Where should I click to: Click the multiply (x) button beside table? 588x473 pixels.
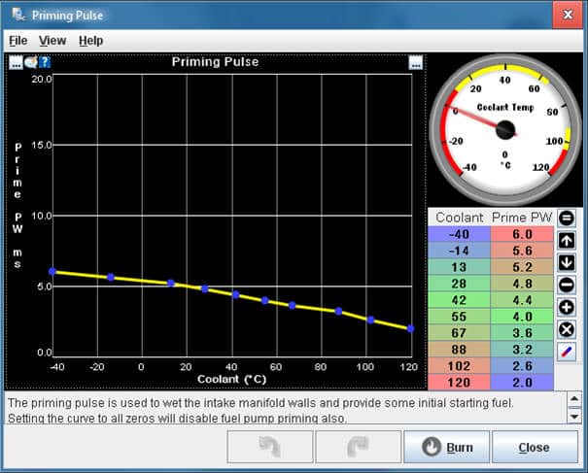[567, 329]
